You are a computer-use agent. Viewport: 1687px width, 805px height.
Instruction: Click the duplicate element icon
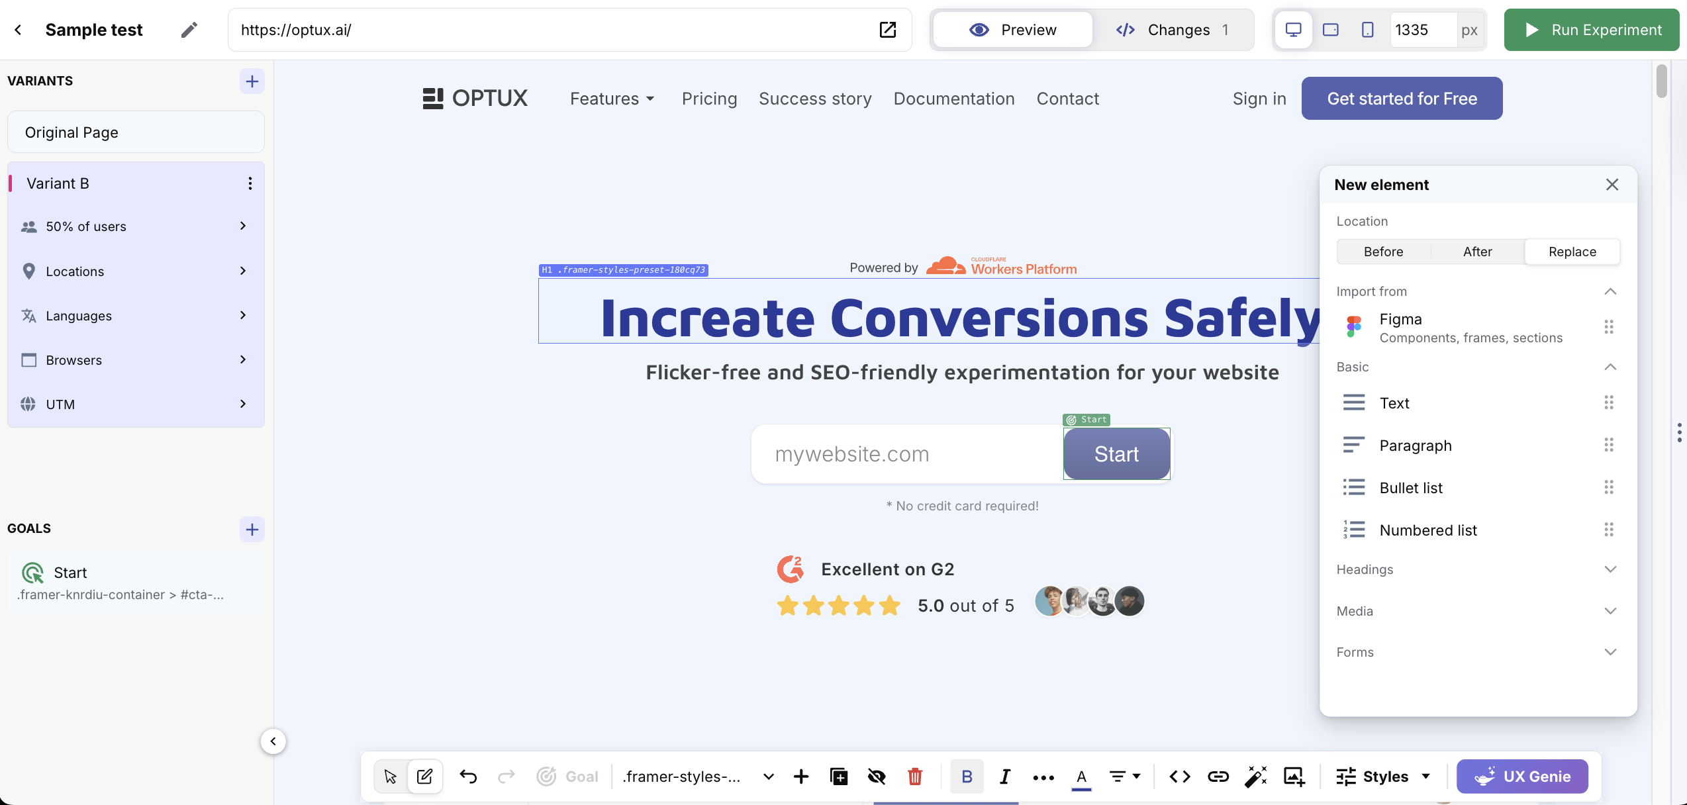(839, 777)
